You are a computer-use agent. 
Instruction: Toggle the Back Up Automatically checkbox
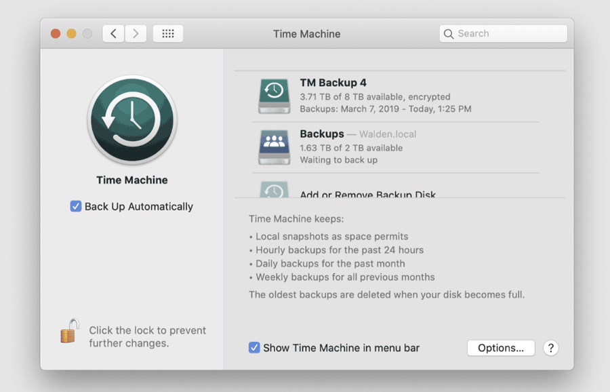pyautogui.click(x=75, y=206)
